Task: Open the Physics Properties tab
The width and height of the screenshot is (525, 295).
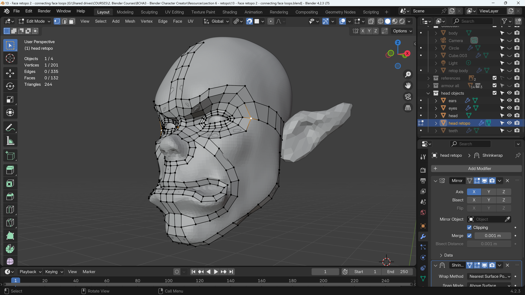Action: 423,257
